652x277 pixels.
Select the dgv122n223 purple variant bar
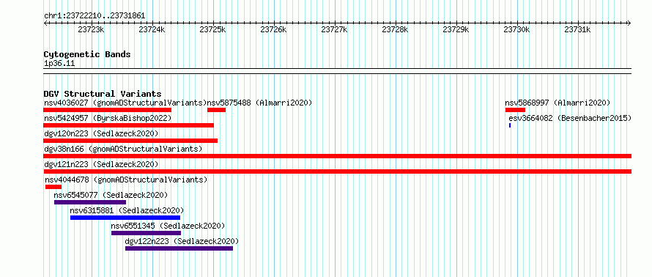179,248
